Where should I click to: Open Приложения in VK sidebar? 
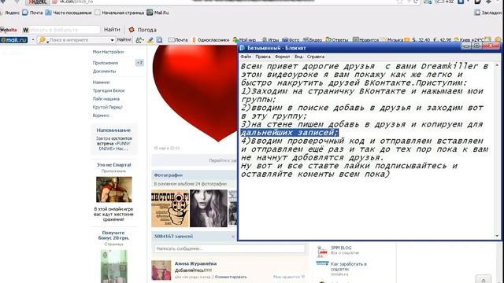[x=106, y=63]
